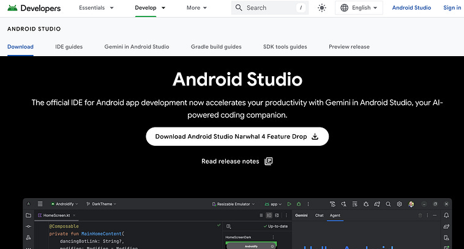Screen dimensions: 464x249
Task: Click the Gemini title in the IDE panel
Action: pos(301,215)
